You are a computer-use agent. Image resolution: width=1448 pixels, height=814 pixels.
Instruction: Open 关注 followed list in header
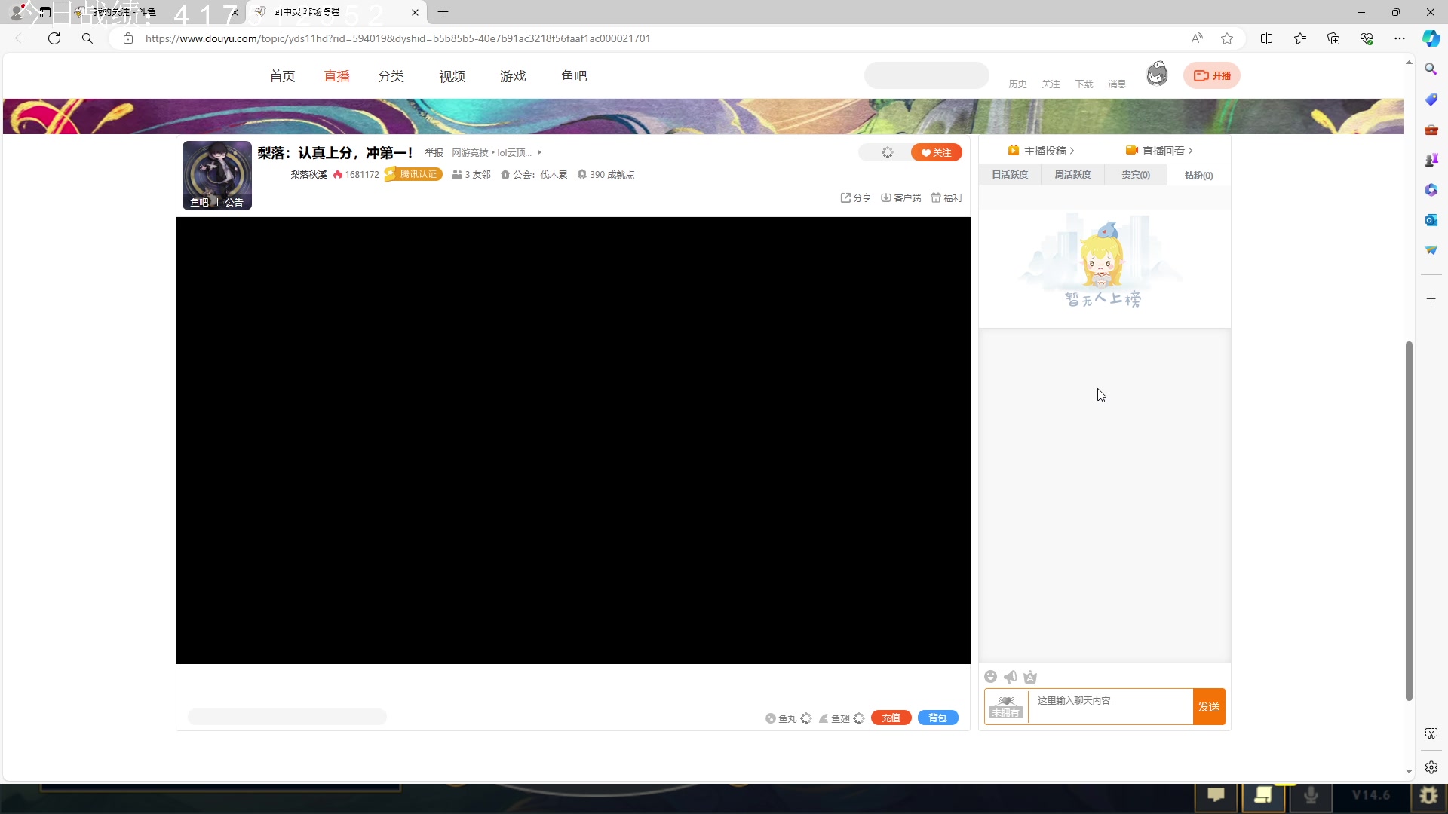click(1051, 84)
